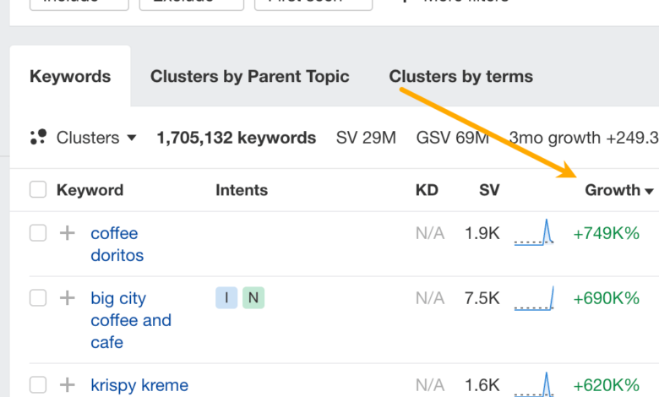Check the coffee doritos row checkbox

[38, 233]
